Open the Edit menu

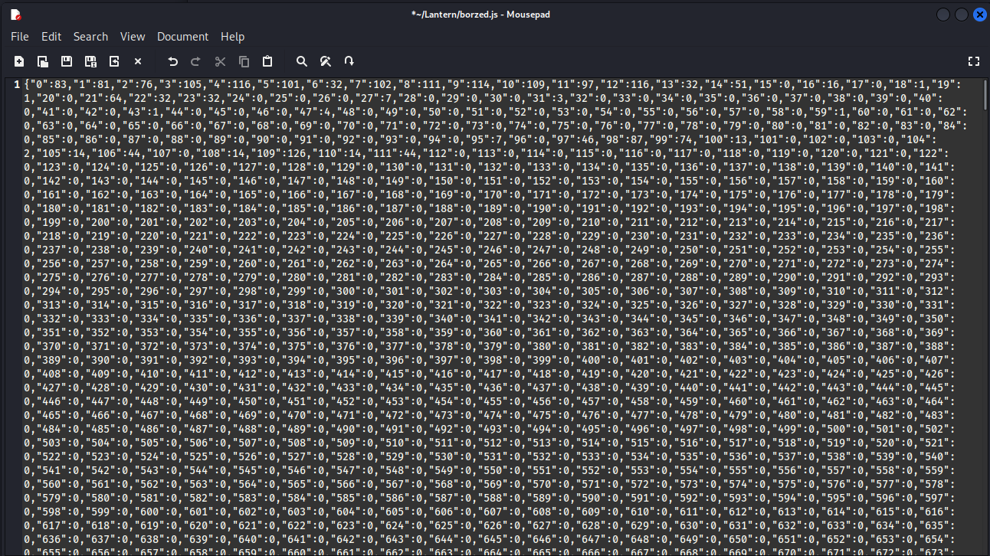51,37
